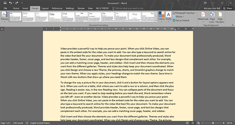The height and width of the screenshot is (125, 235).
Task: Open the Page Color picker
Action: tap(212, 17)
